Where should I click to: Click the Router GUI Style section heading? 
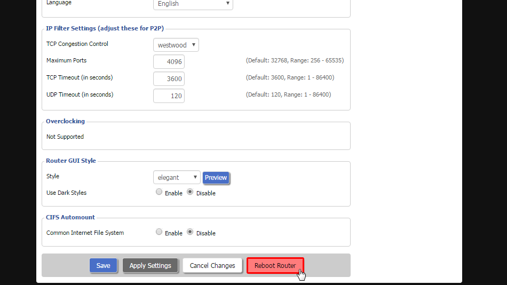click(x=71, y=161)
